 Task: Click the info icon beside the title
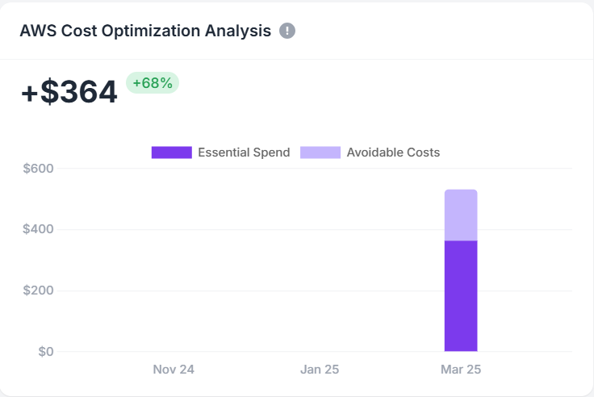click(287, 31)
